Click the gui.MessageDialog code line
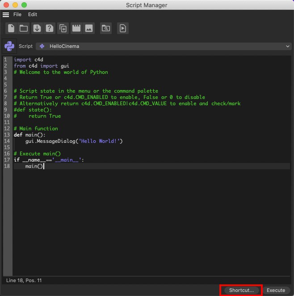294x296 pixels. coord(74,141)
